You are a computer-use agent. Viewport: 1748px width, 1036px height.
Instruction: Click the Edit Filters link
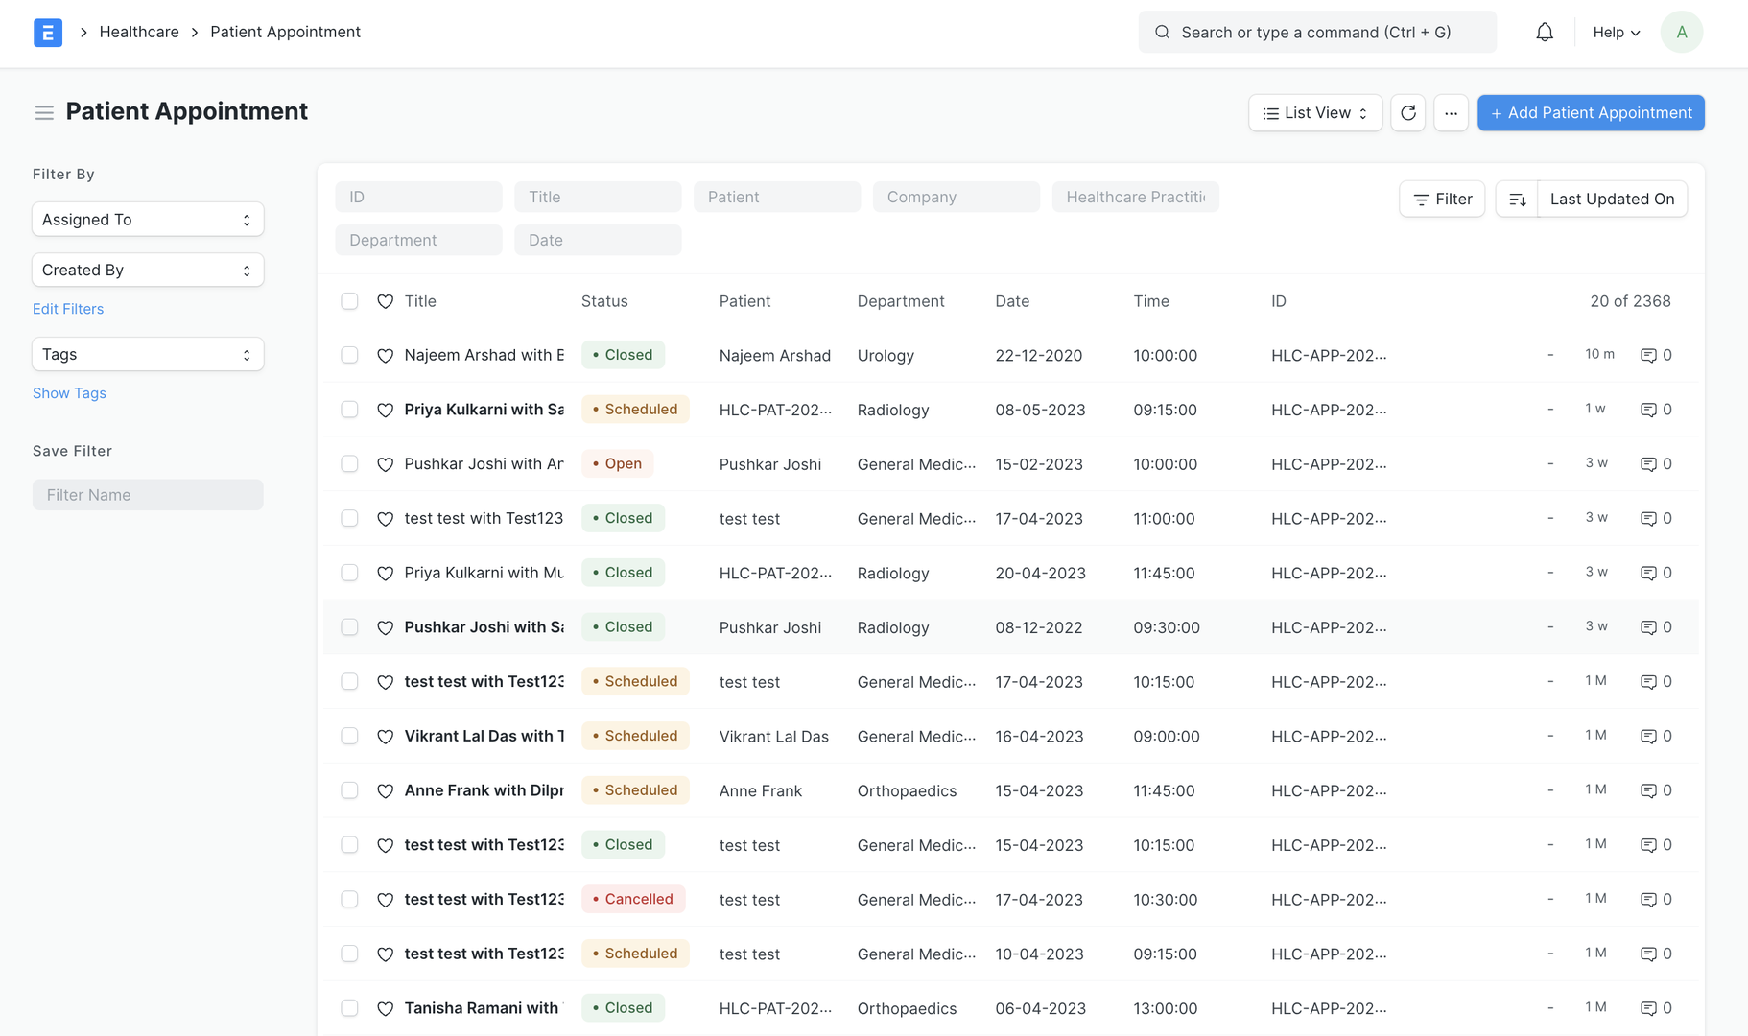point(68,309)
